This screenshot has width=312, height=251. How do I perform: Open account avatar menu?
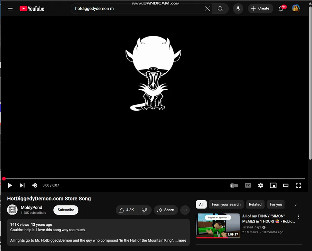pos(296,8)
